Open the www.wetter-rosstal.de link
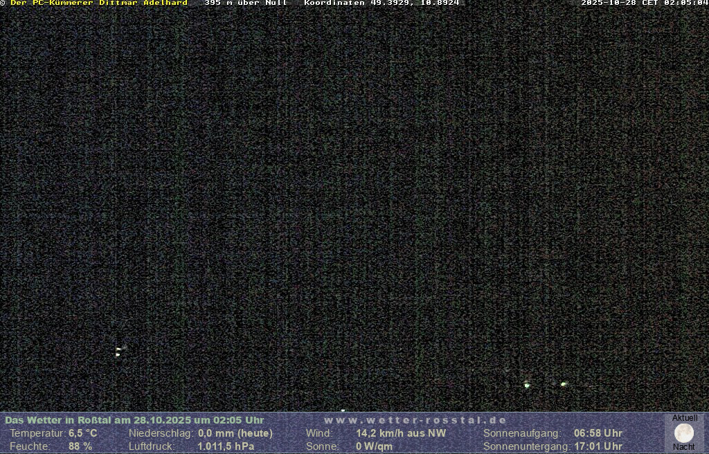The image size is (709, 454). point(415,420)
